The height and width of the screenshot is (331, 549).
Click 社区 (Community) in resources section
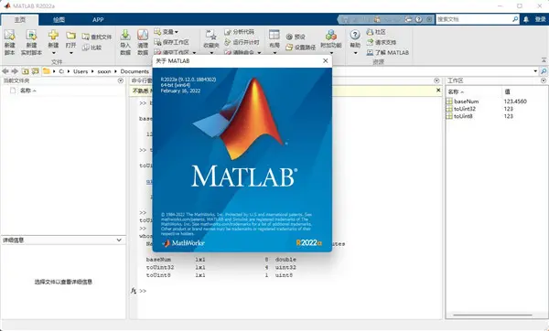coord(376,32)
